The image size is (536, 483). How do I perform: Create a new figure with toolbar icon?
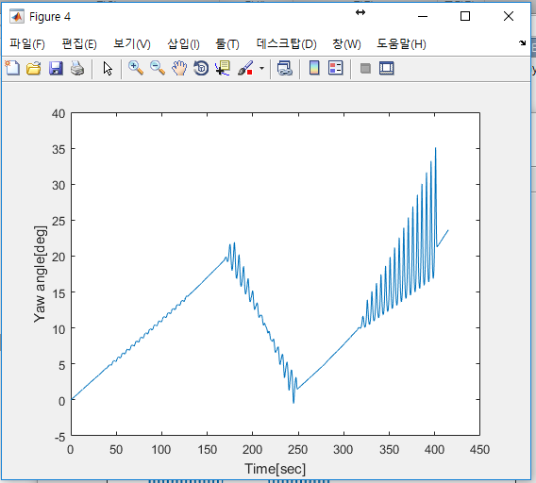click(x=12, y=68)
